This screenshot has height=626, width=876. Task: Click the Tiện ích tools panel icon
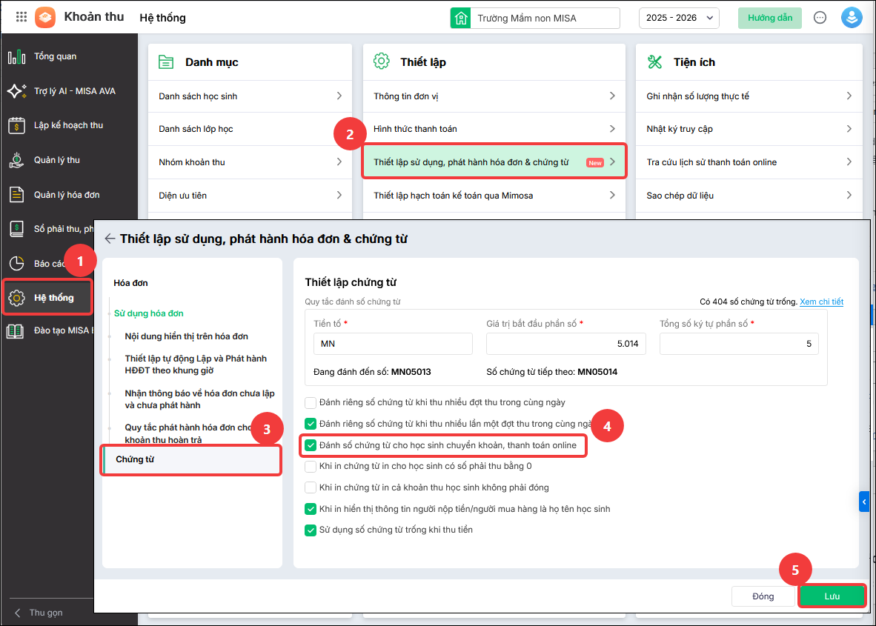654,62
